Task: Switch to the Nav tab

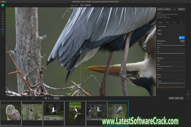Action: pyautogui.click(x=160, y=9)
